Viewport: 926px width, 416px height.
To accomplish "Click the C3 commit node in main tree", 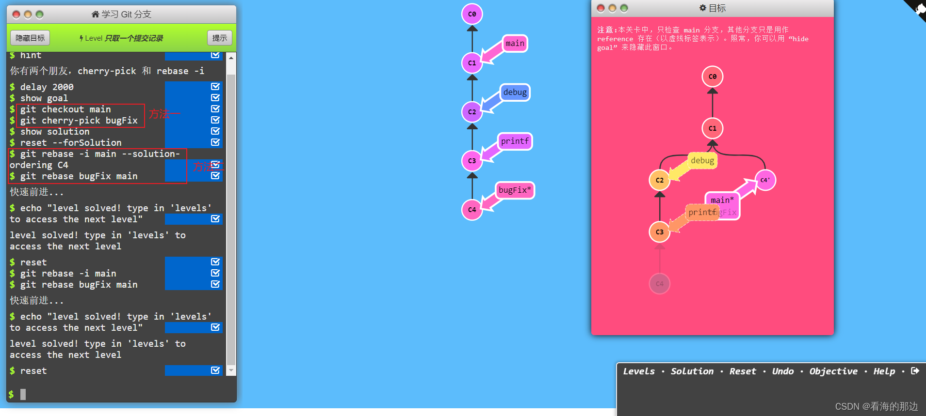I will pyautogui.click(x=472, y=161).
